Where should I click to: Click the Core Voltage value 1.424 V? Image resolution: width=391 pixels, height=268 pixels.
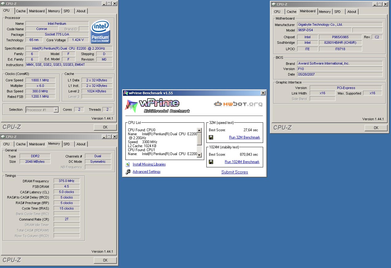tap(78, 40)
